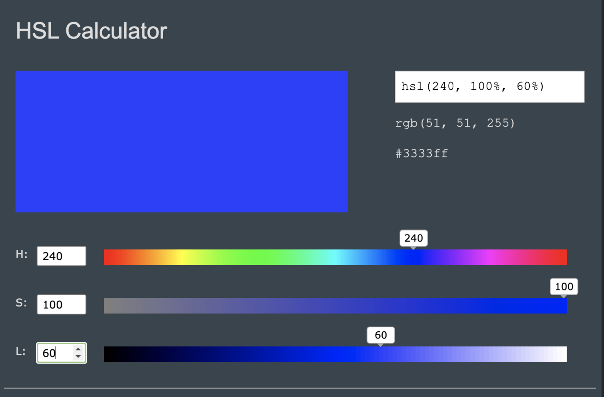Click inside the H input field
604x397 pixels.
coord(61,256)
